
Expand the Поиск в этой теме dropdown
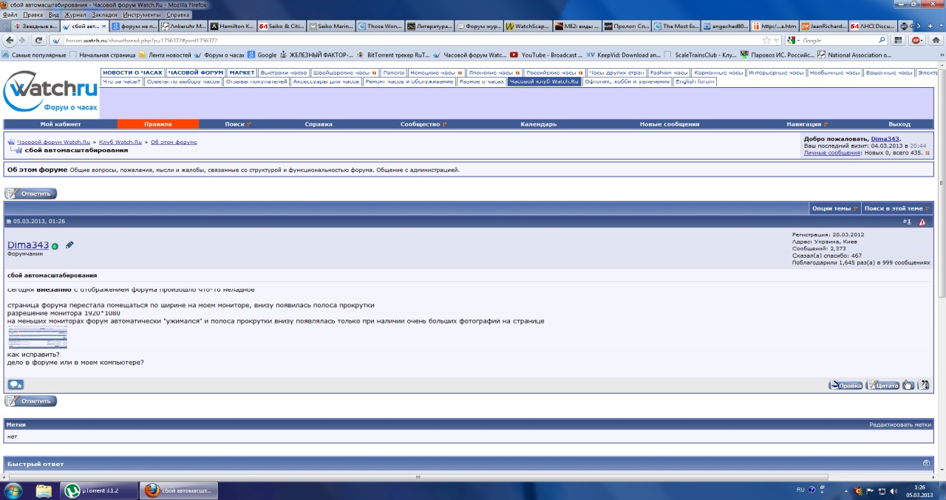point(896,208)
